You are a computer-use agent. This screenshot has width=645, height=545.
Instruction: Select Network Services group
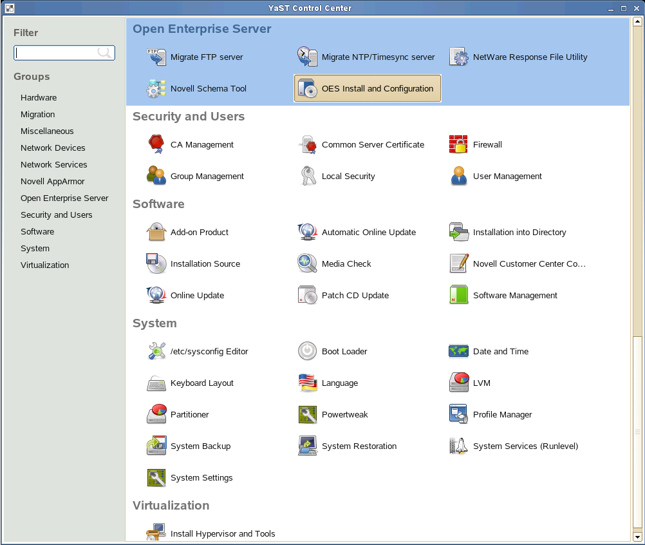tap(54, 165)
